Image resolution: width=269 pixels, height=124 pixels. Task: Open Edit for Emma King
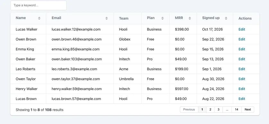[242, 49]
